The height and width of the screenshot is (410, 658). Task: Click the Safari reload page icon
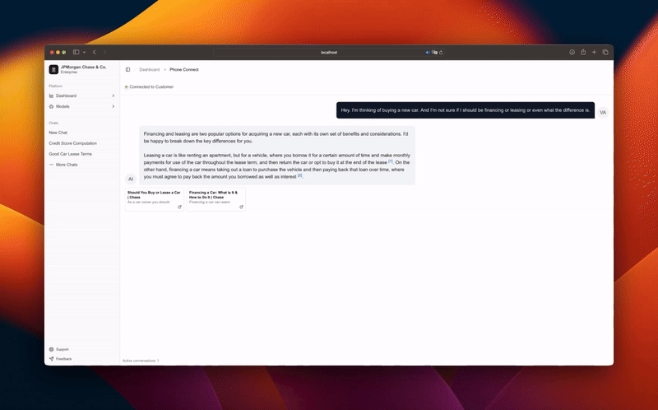[442, 52]
